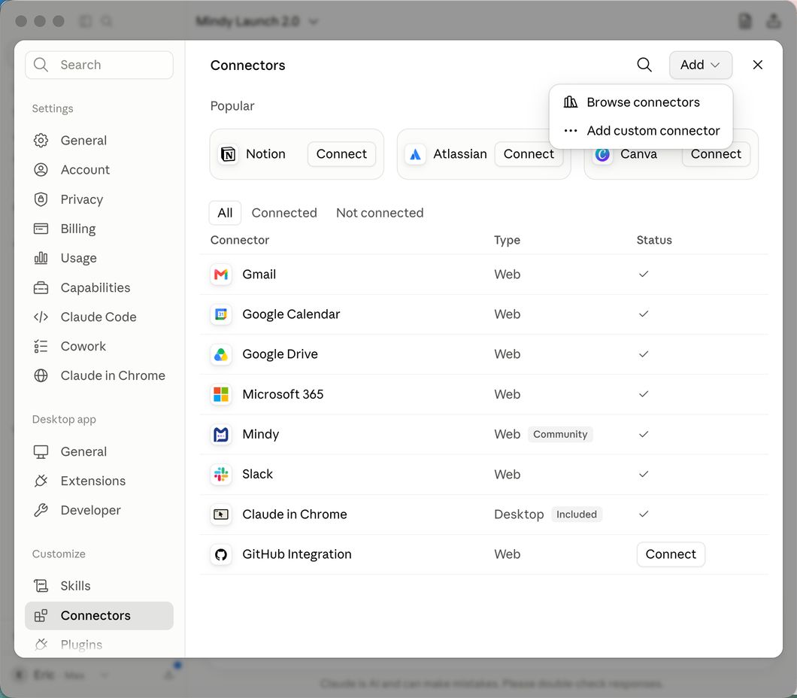797x698 pixels.
Task: Click the GitHub Integration row name
Action: coord(297,554)
